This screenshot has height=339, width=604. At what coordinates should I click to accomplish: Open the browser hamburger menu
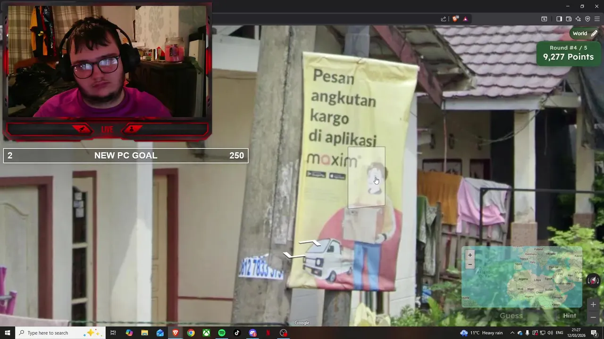[x=597, y=19]
